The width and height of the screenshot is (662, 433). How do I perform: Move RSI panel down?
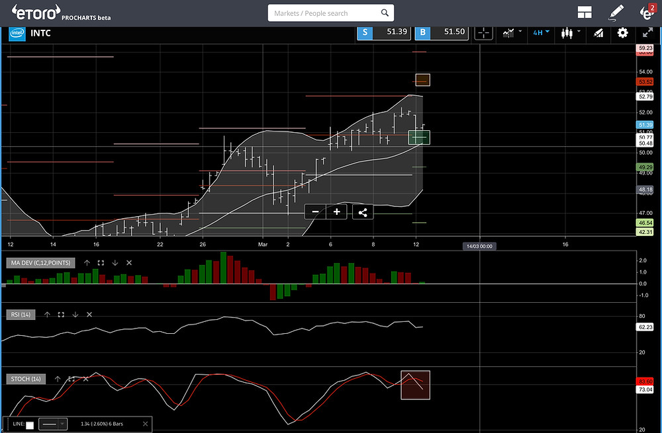[75, 315]
